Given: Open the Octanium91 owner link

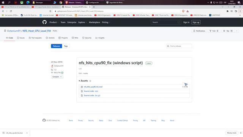Looking at the screenshot, I should pyautogui.click(x=14, y=31).
